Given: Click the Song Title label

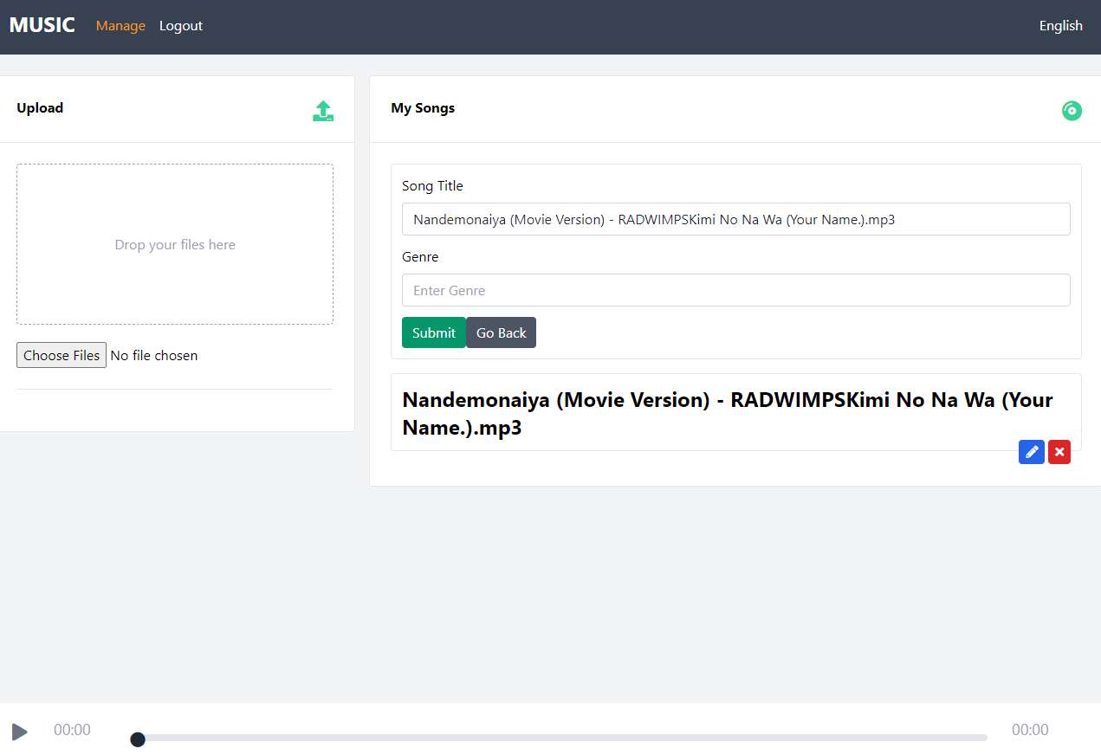Looking at the screenshot, I should tap(432, 186).
